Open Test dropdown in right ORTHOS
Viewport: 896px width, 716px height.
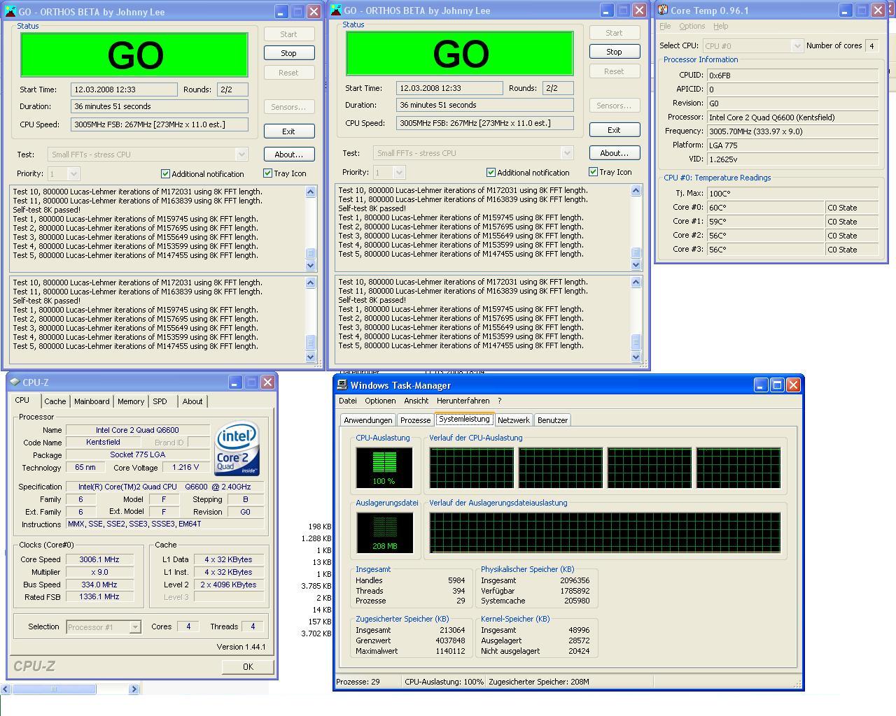point(567,153)
